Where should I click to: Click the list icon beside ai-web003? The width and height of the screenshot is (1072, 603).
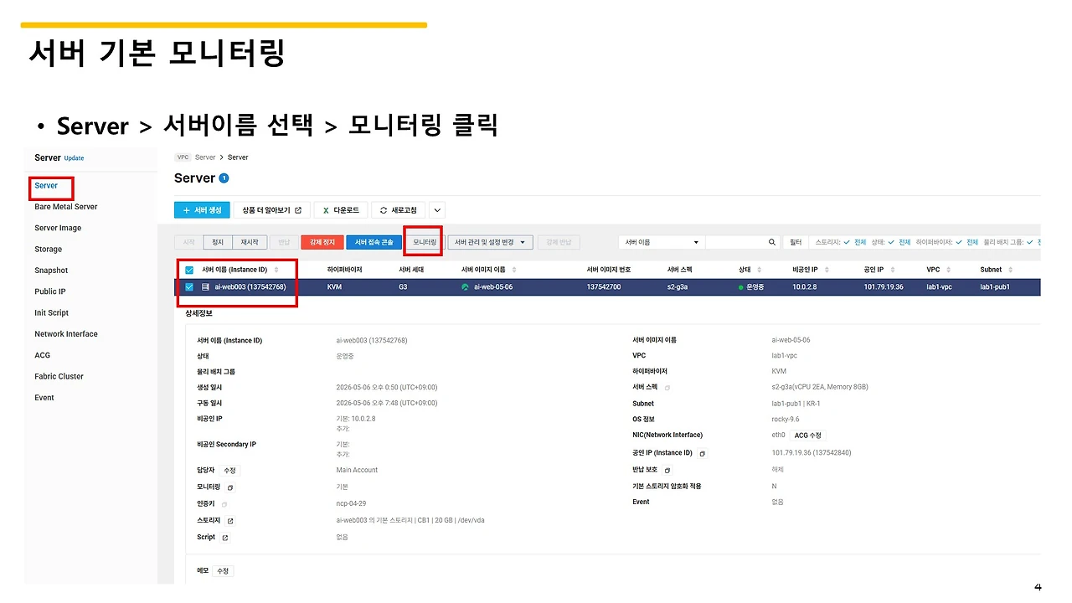pos(205,287)
